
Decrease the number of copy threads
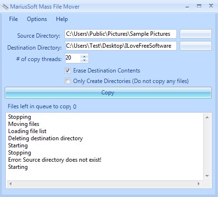coord(84,60)
